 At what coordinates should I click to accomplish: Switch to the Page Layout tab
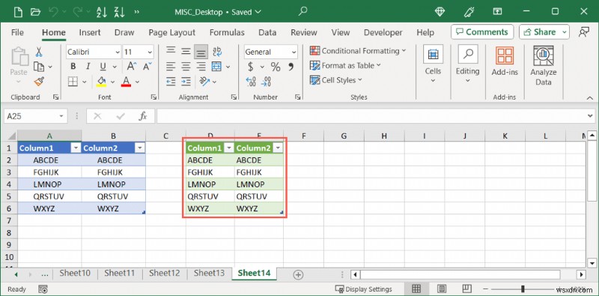172,32
